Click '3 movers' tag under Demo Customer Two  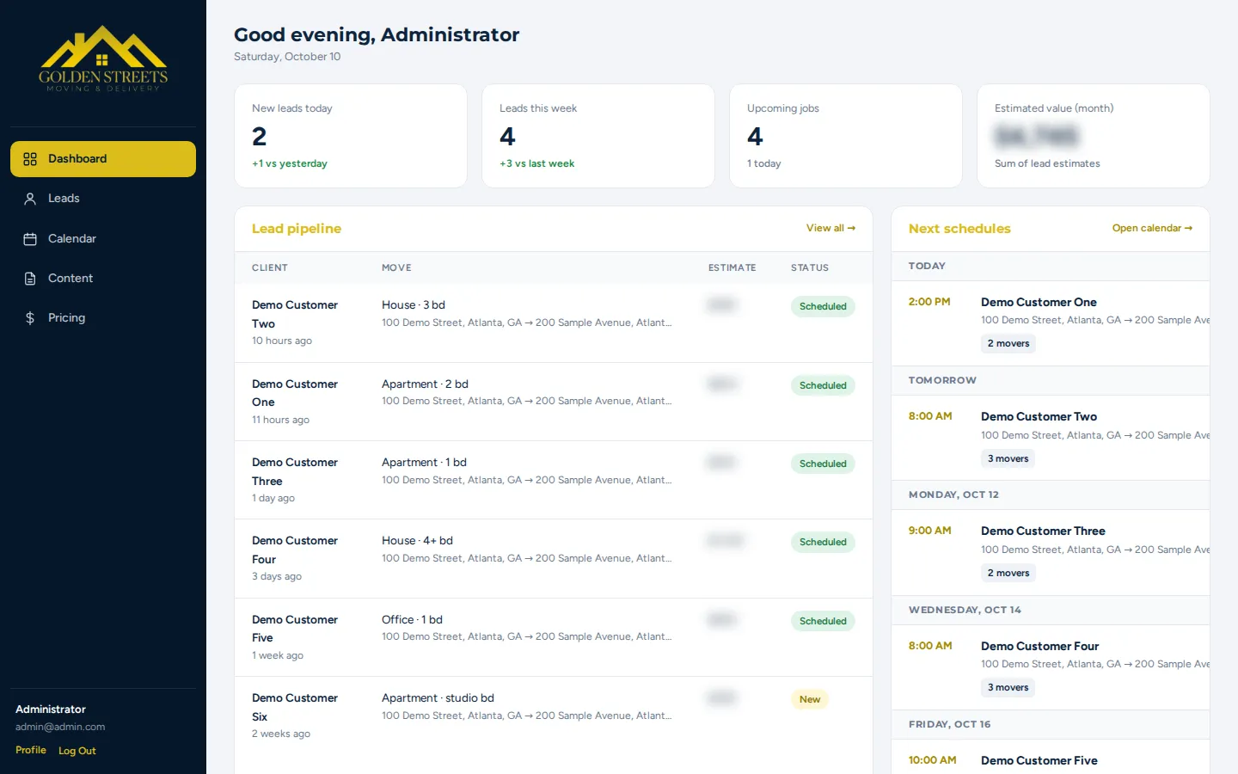pyautogui.click(x=1008, y=459)
